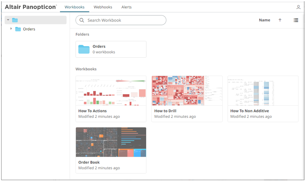Switch to the Alerts tab
Screen dimensions: 305x181
[x=126, y=7]
